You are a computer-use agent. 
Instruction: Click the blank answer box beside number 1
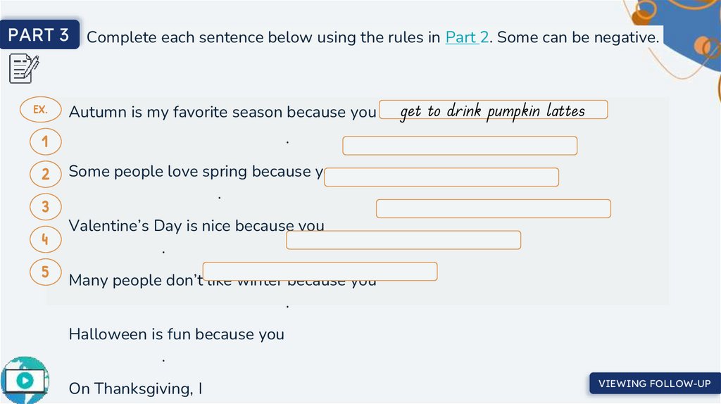460,146
